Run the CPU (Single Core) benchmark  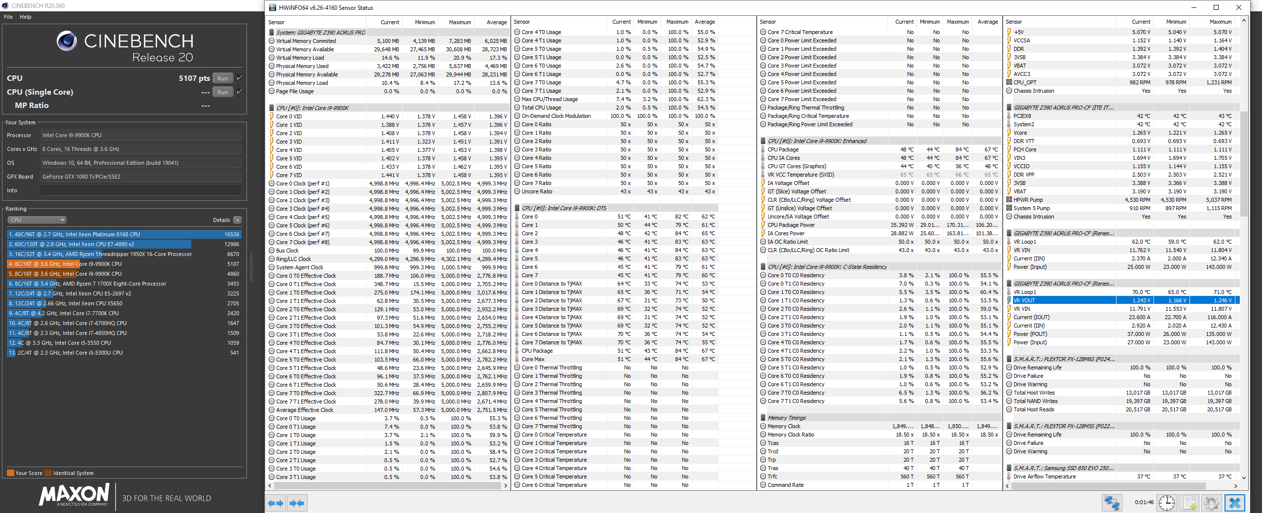pos(223,92)
